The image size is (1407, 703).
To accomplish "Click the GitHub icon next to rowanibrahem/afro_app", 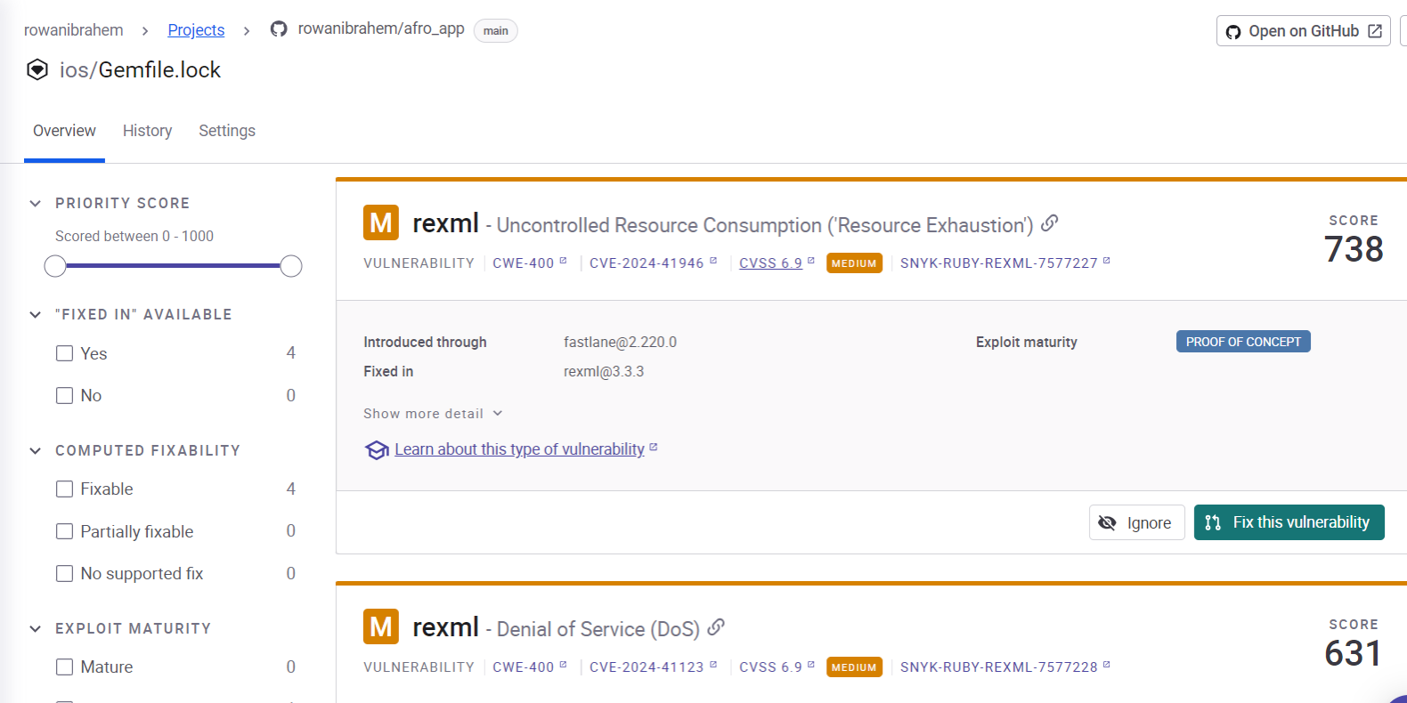I will click(279, 29).
